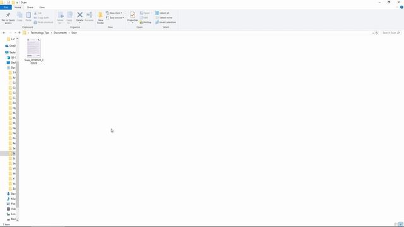The height and width of the screenshot is (227, 404).
Task: Select OneDrive in navigation pane
Action: pos(10,46)
